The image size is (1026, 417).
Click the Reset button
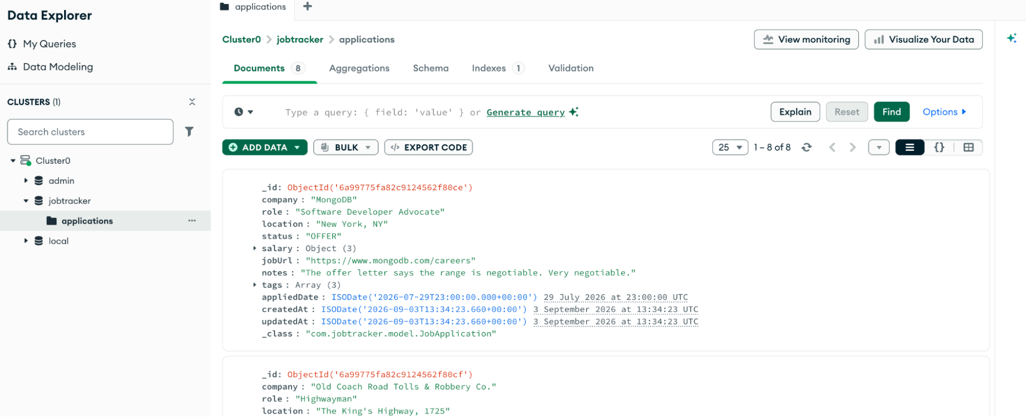coord(846,112)
